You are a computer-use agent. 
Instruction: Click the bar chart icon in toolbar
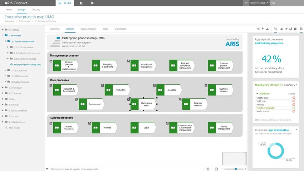[290, 29]
